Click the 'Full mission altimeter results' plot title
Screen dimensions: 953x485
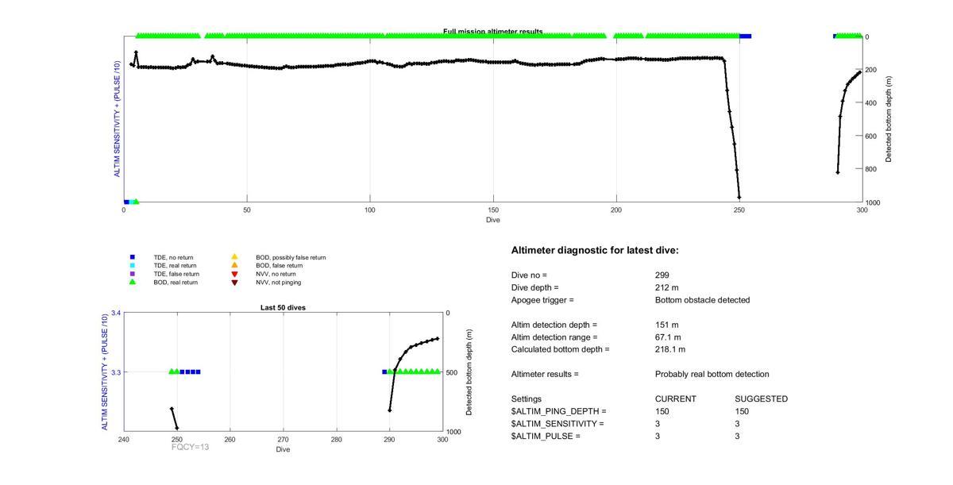493,32
